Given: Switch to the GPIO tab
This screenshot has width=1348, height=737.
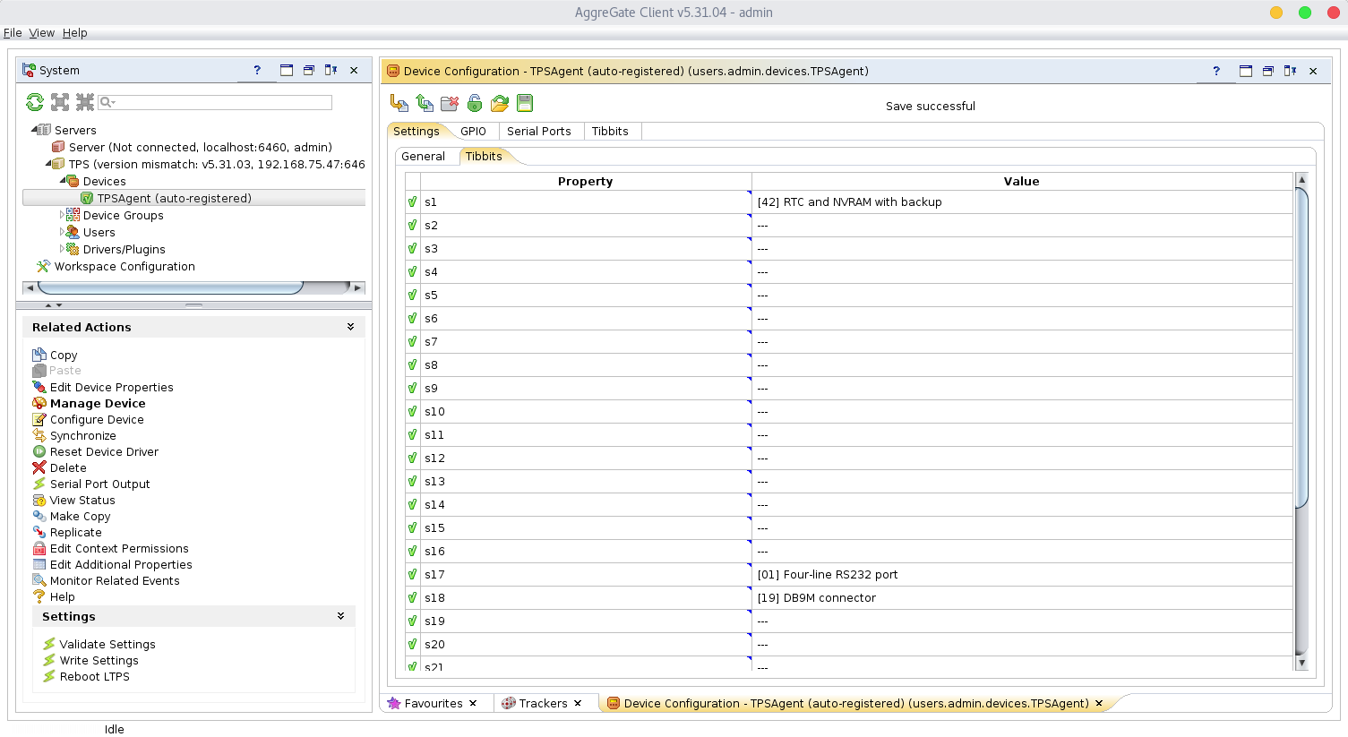Looking at the screenshot, I should (473, 131).
